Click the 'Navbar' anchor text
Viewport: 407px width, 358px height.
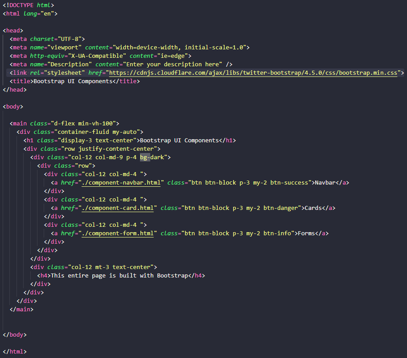click(325, 182)
